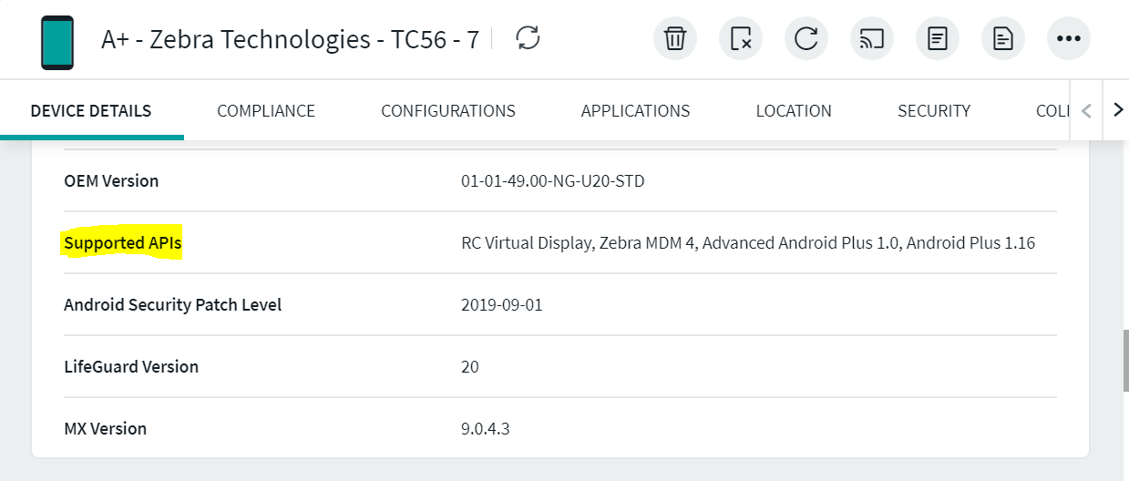Click the device wipe icon with X
Viewport: 1129px width, 481px height.
tap(741, 39)
